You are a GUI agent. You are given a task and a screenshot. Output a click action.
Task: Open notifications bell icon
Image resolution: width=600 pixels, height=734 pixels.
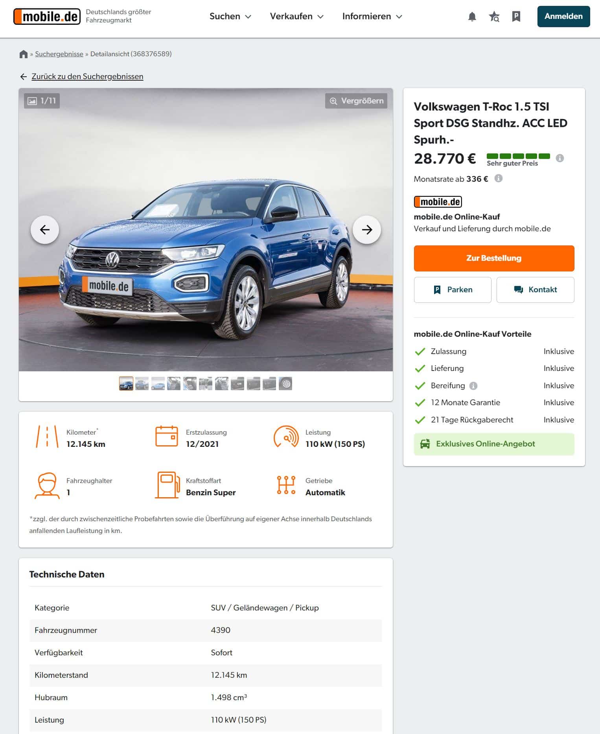[472, 17]
